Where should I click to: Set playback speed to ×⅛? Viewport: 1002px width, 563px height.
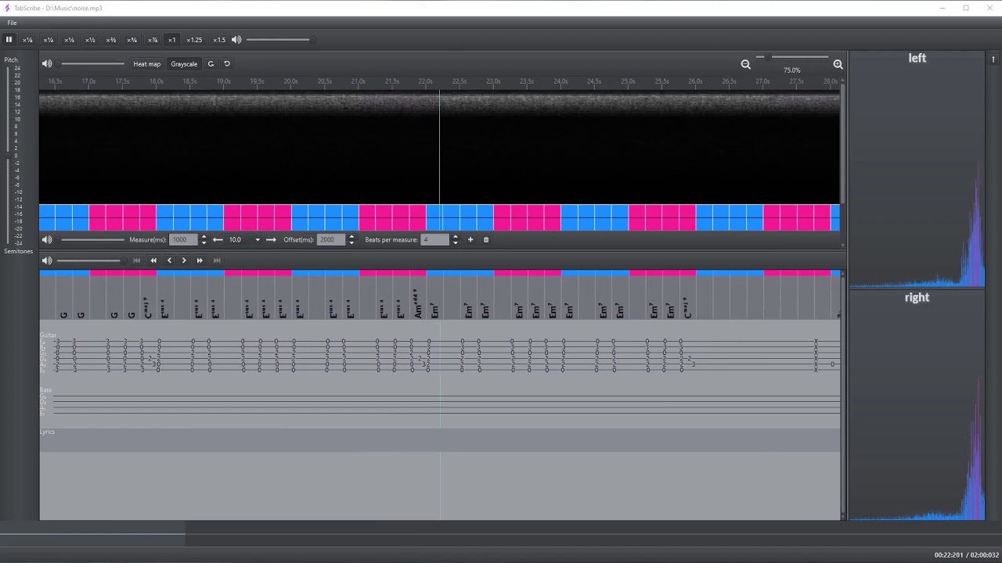pyautogui.click(x=27, y=40)
